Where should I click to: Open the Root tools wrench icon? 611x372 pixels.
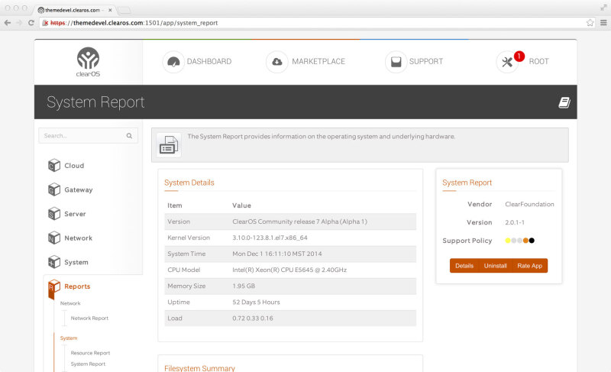[x=507, y=62]
